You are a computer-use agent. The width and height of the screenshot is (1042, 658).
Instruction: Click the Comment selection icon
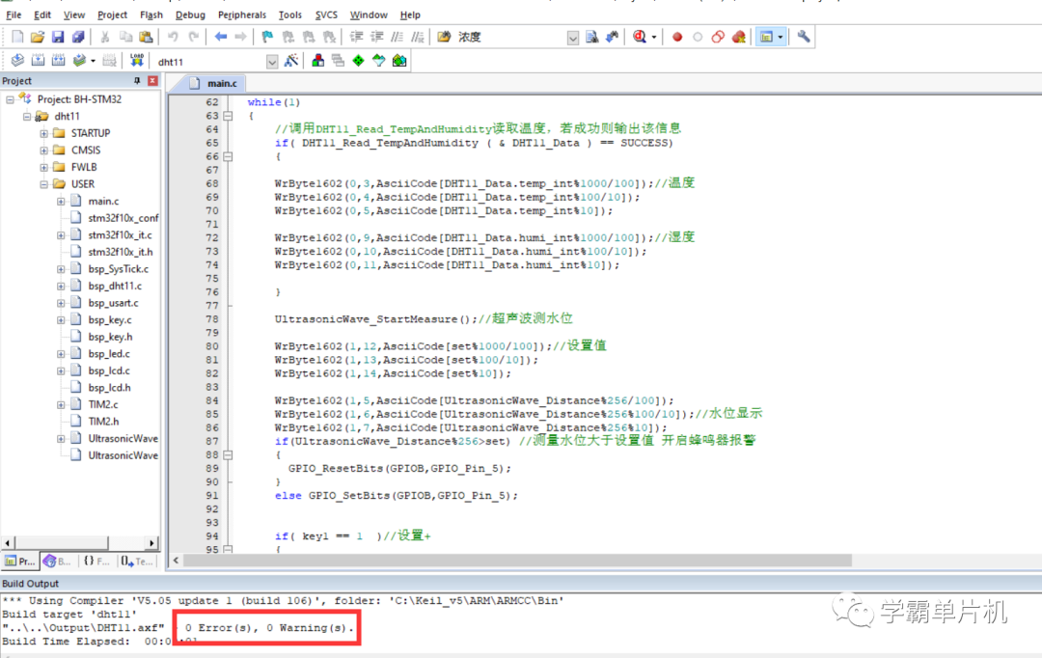coord(397,37)
